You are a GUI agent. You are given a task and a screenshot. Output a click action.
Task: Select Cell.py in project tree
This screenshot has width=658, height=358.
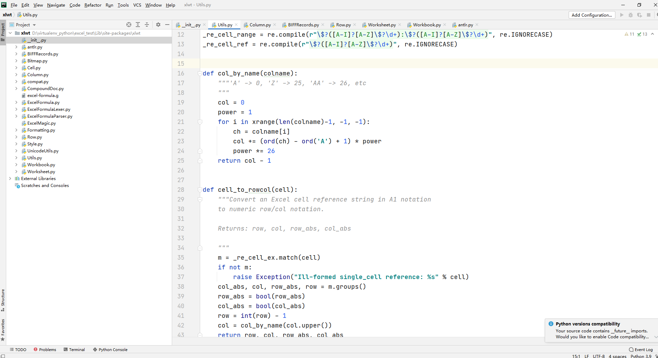pyautogui.click(x=34, y=68)
